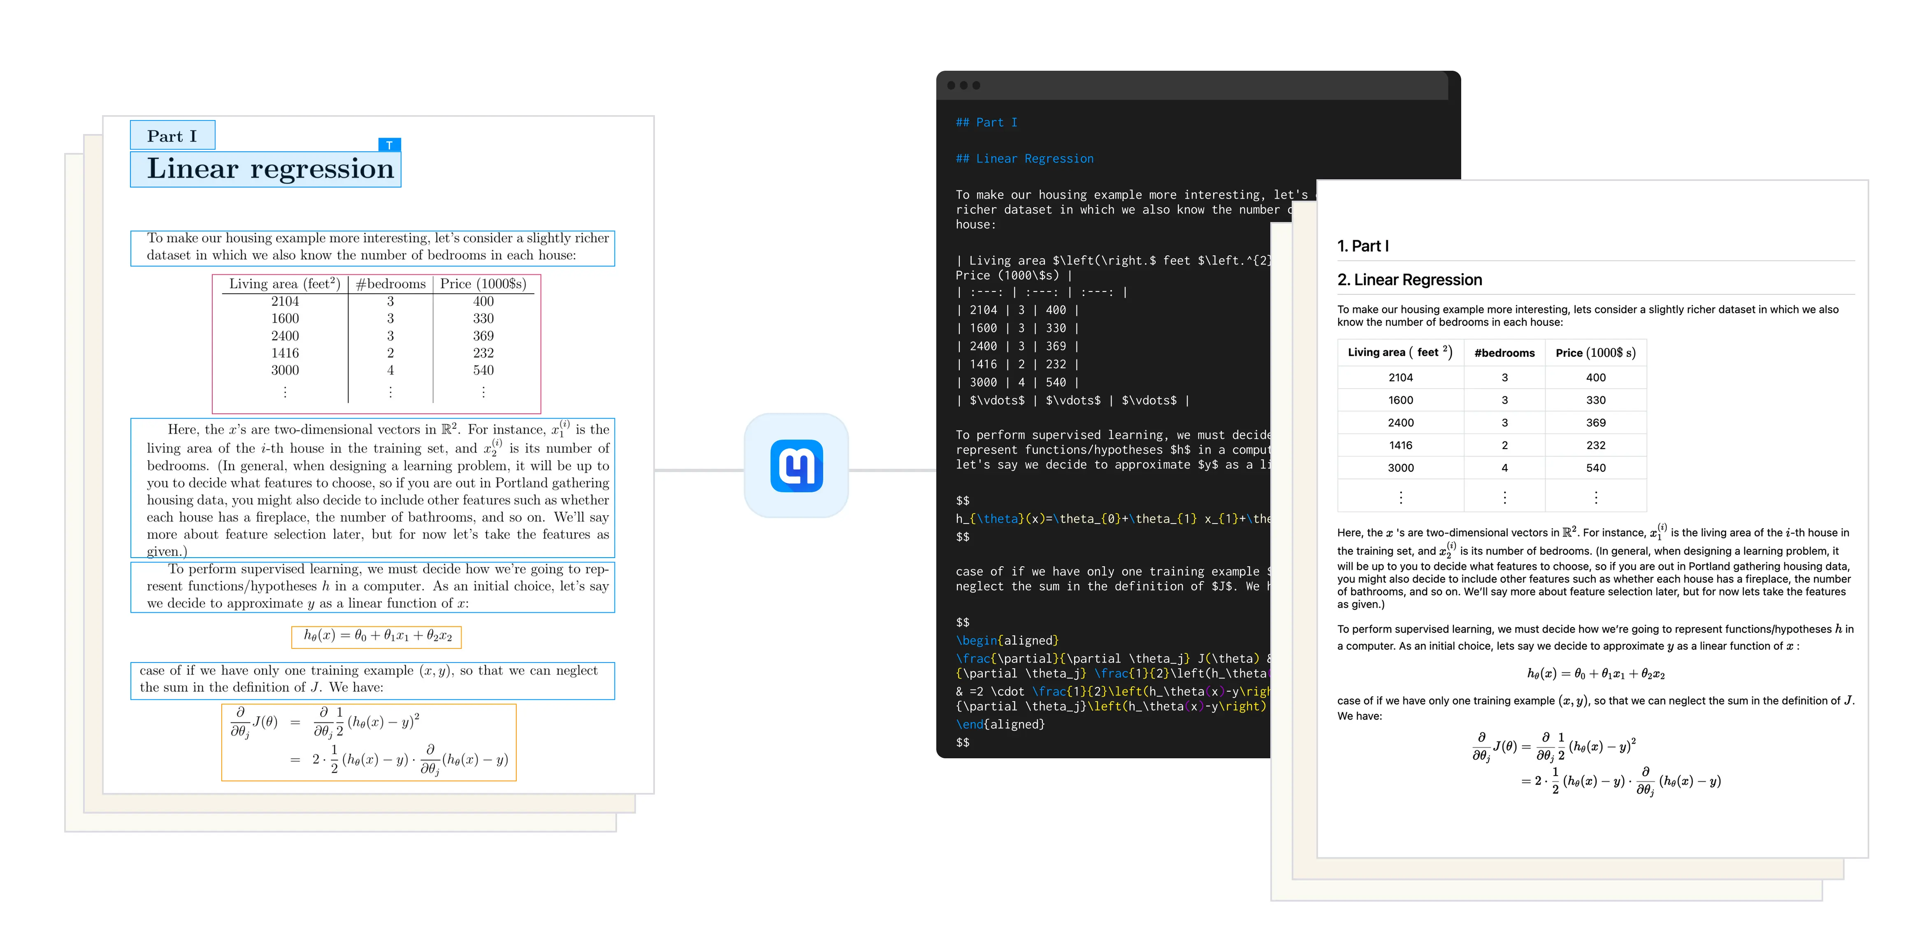Click the blue T tag above Linear regression
The image size is (1917, 931).
pos(389,145)
